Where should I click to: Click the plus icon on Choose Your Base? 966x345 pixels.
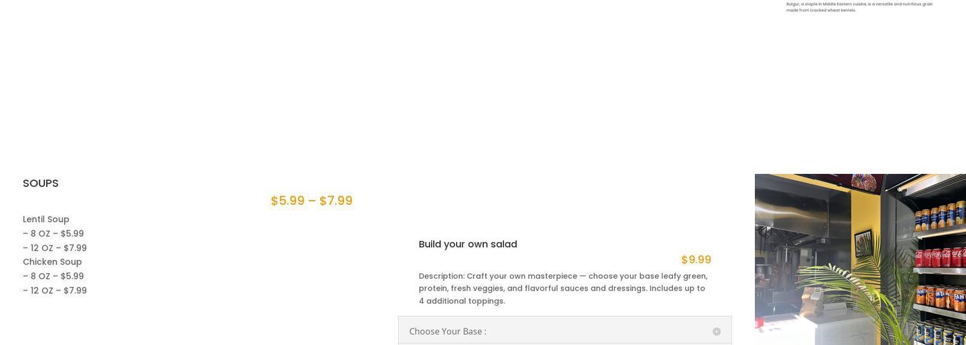716,332
